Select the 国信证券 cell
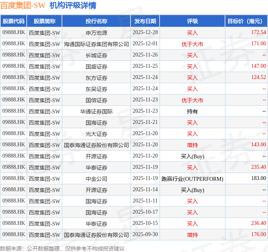The image size is (268, 252). 96,100
